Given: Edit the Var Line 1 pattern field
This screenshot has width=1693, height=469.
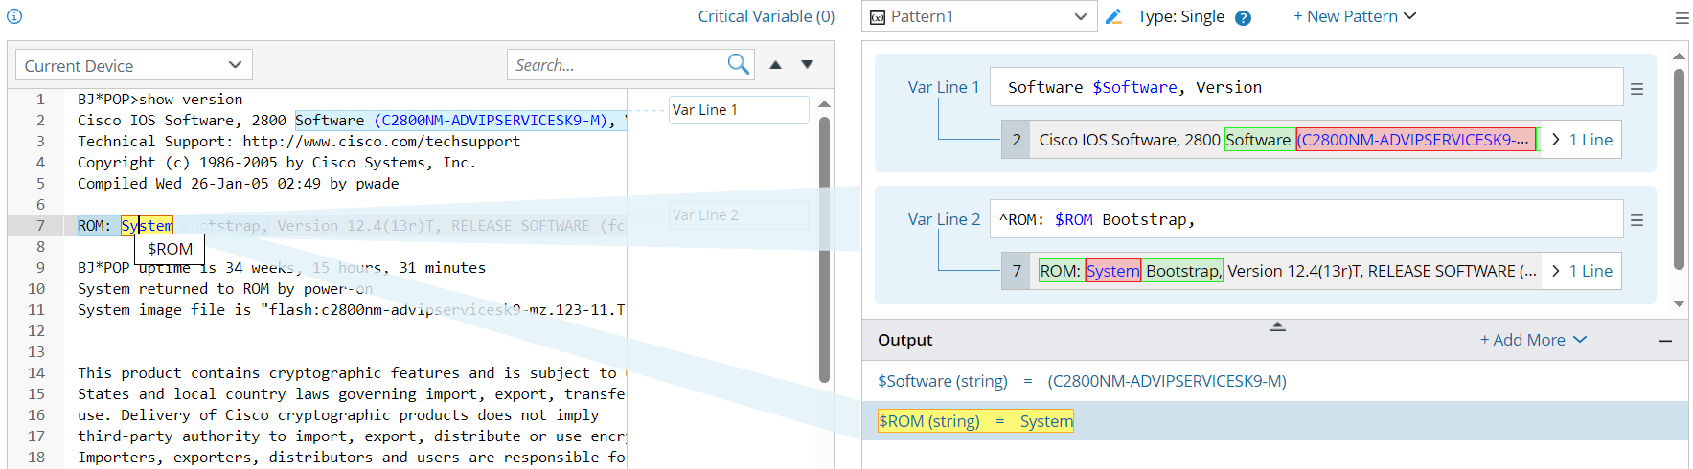Looking at the screenshot, I should pos(1305,87).
